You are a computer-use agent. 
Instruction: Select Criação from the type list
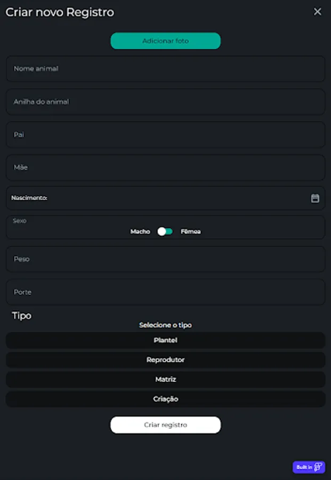coord(165,399)
